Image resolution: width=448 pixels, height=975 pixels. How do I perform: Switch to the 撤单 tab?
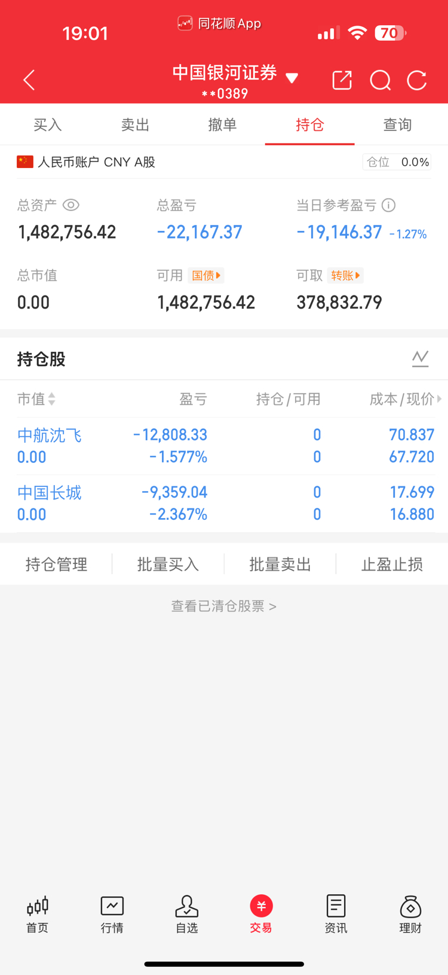(222, 124)
